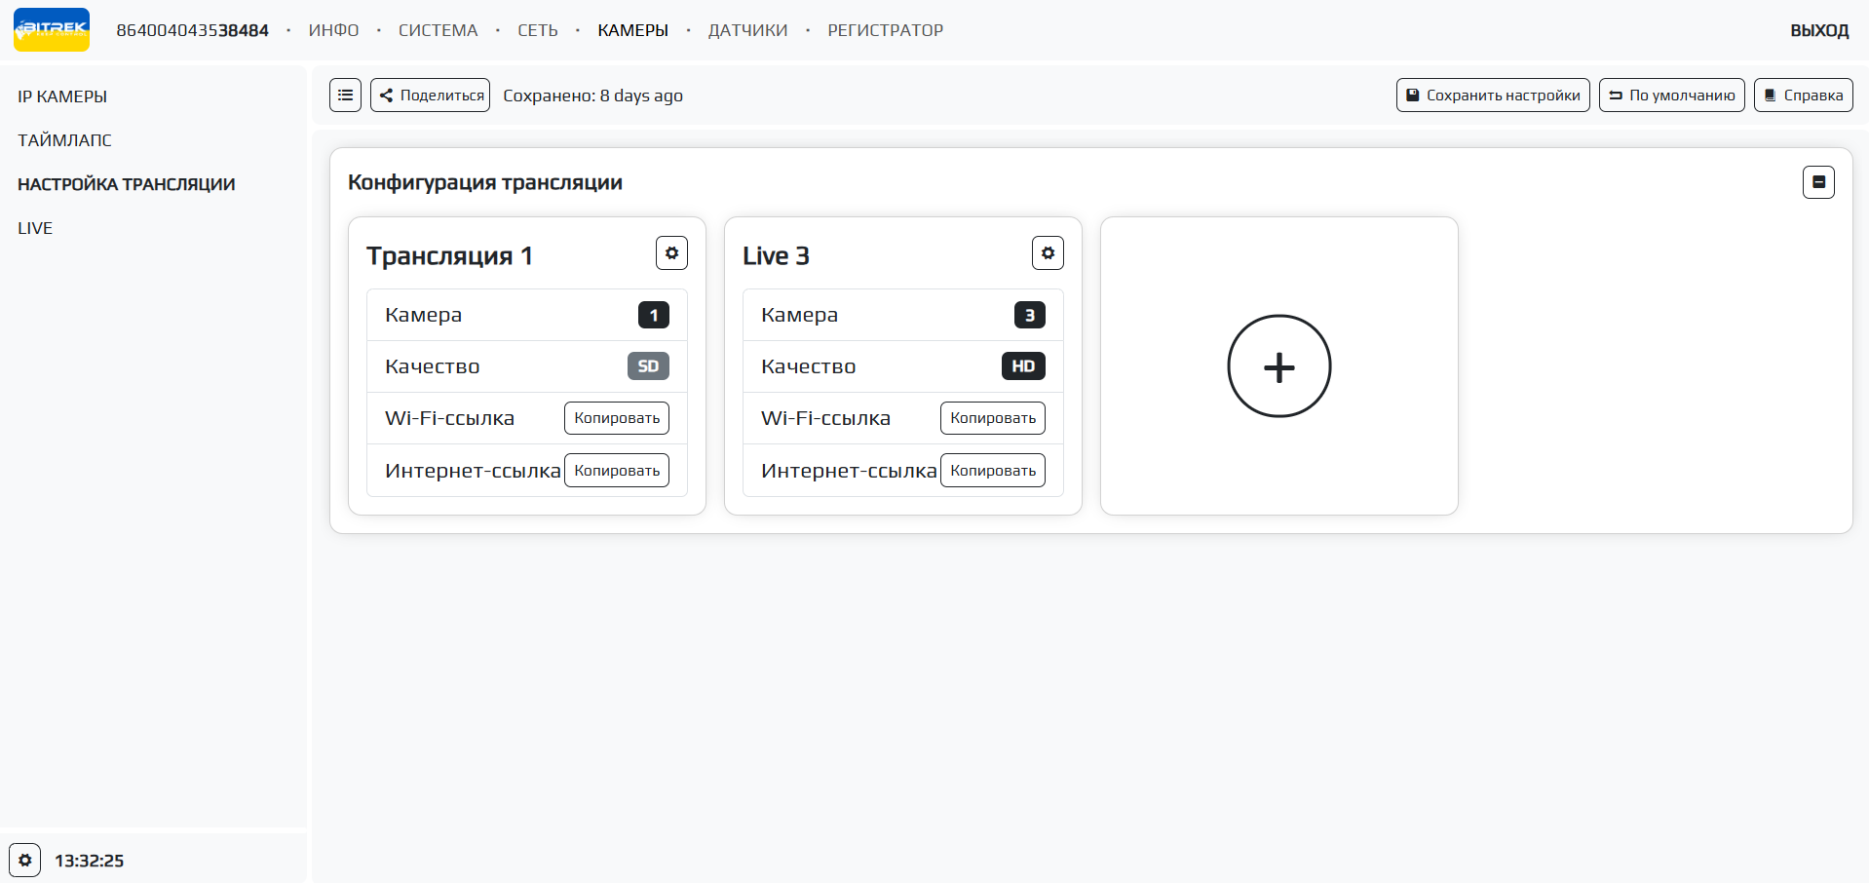The height and width of the screenshot is (883, 1869).
Task: Click the Bitrek logo
Action: [x=52, y=30]
